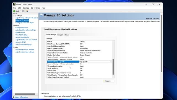Click the Forward navigation icon
The image size is (177, 100).
click(23, 11)
